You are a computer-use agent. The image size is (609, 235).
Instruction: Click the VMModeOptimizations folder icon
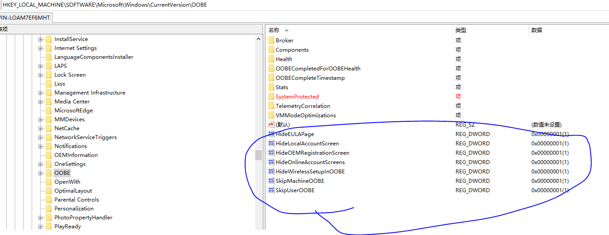point(271,115)
